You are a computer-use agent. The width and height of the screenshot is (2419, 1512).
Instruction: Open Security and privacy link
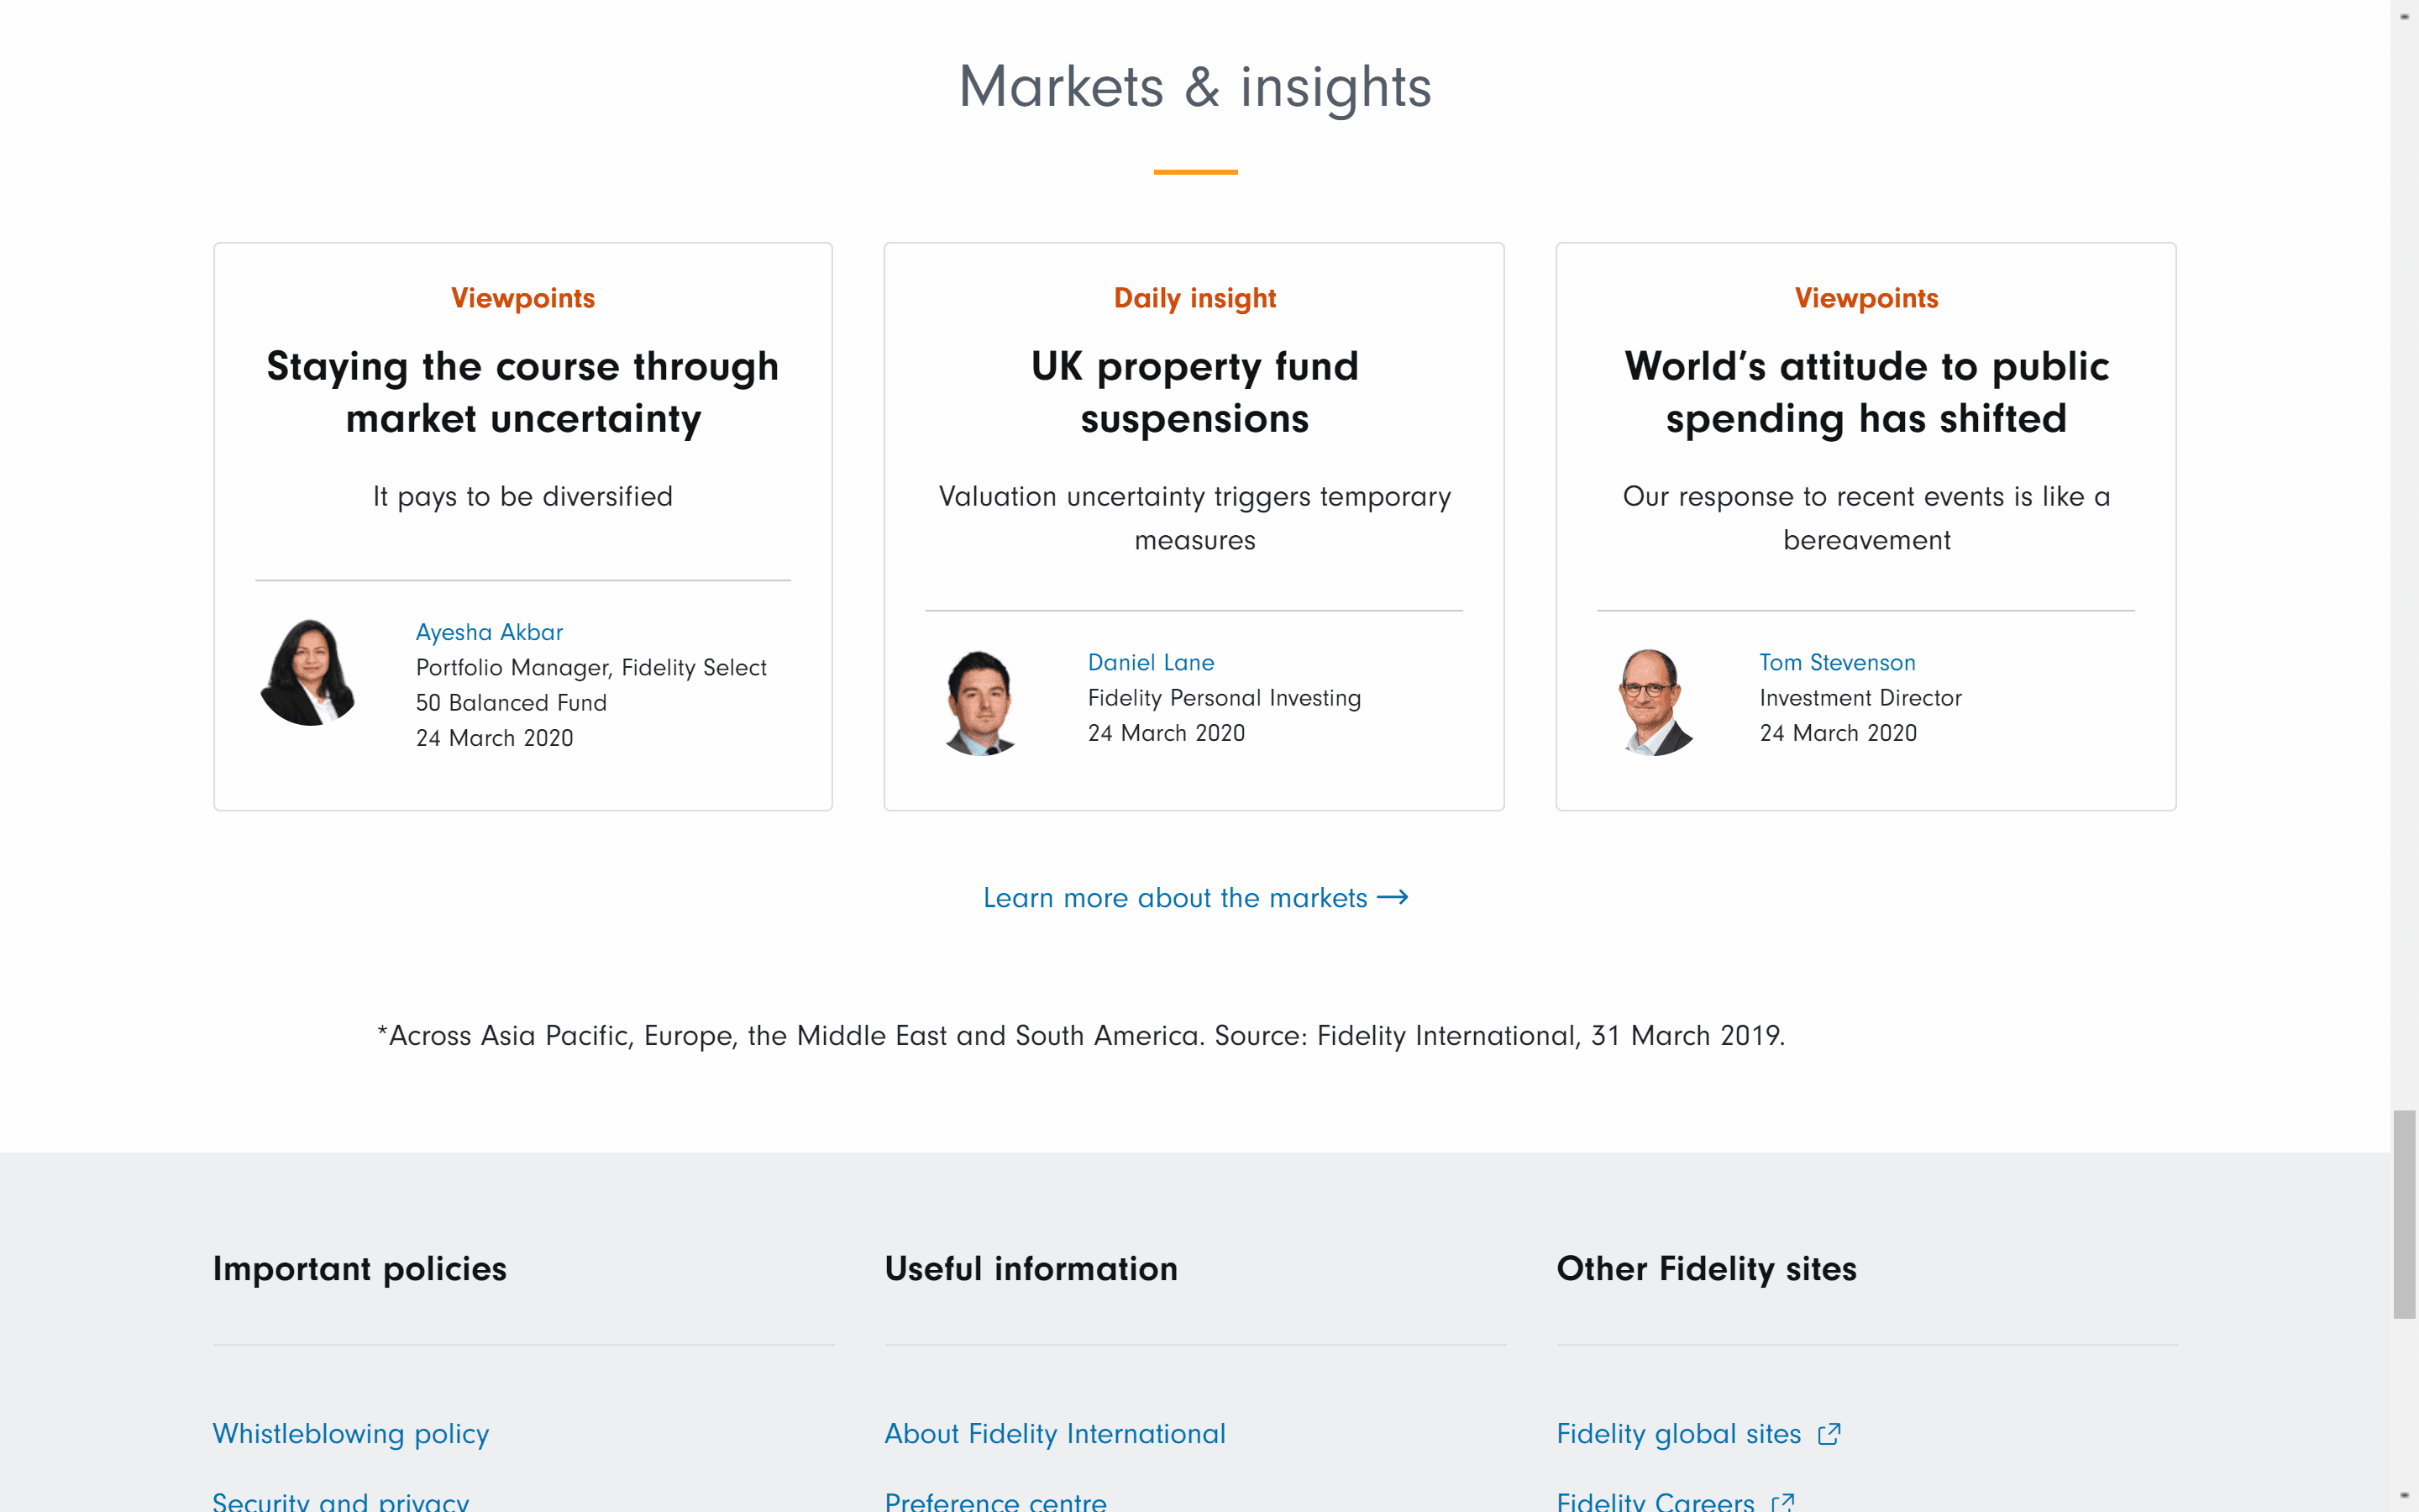(x=341, y=1501)
